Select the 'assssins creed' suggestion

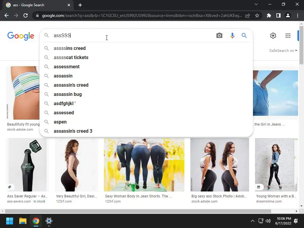pyautogui.click(x=146, y=48)
